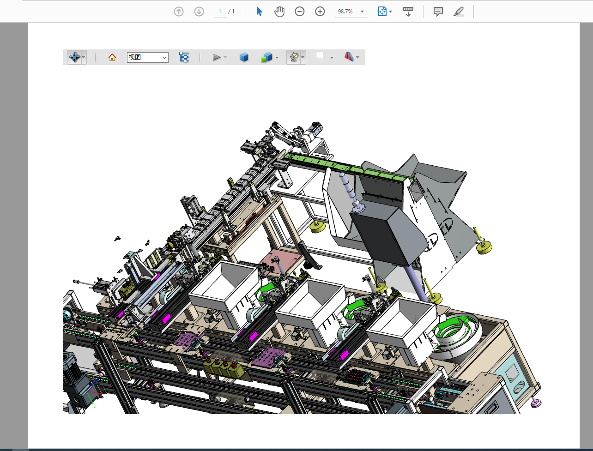Reset the 3D model to default home view
The width and height of the screenshot is (593, 451).
(112, 57)
